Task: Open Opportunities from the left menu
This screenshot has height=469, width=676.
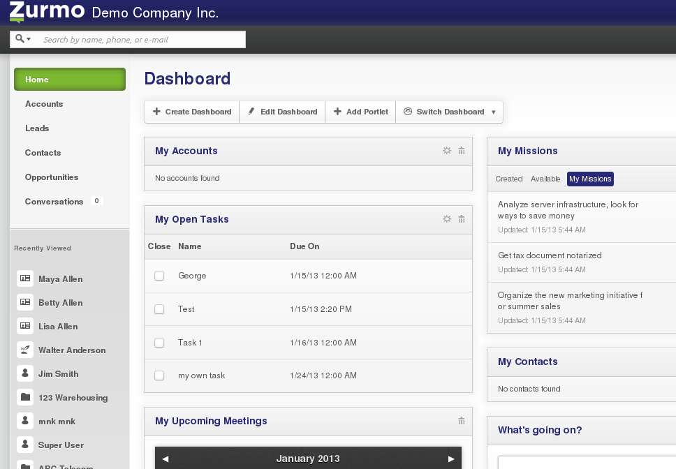Action: click(x=52, y=177)
